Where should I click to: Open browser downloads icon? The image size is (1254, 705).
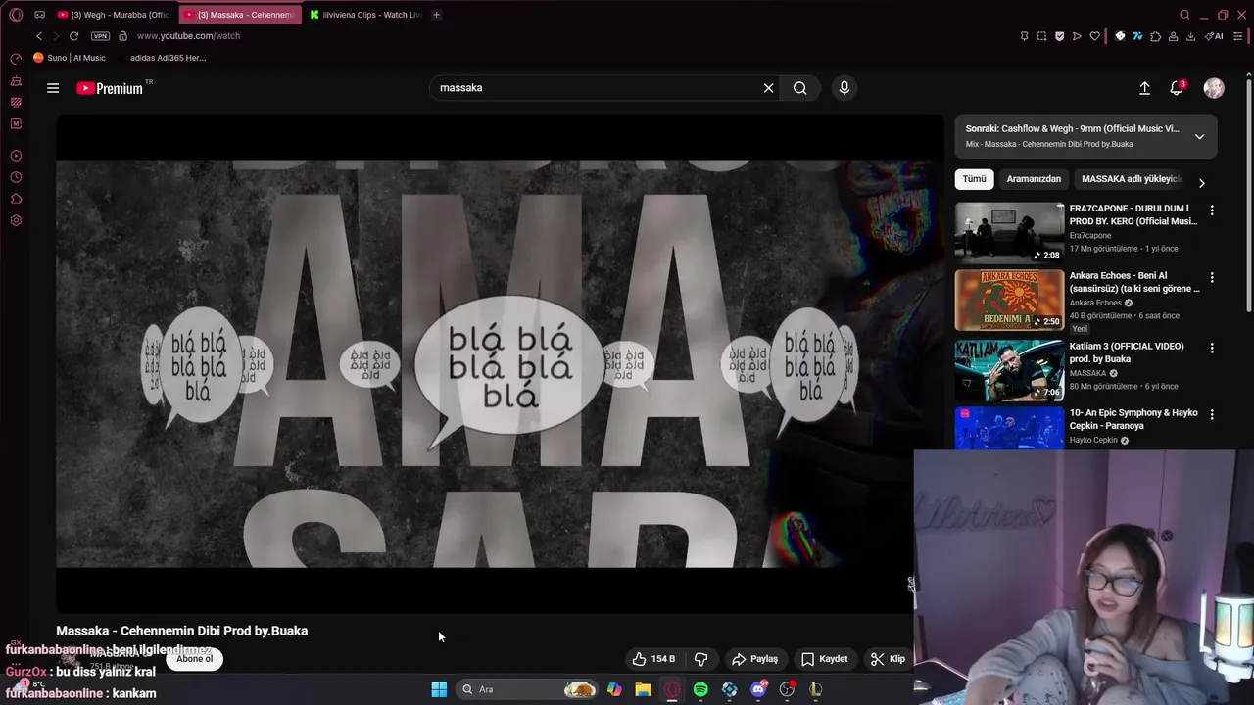click(1190, 36)
